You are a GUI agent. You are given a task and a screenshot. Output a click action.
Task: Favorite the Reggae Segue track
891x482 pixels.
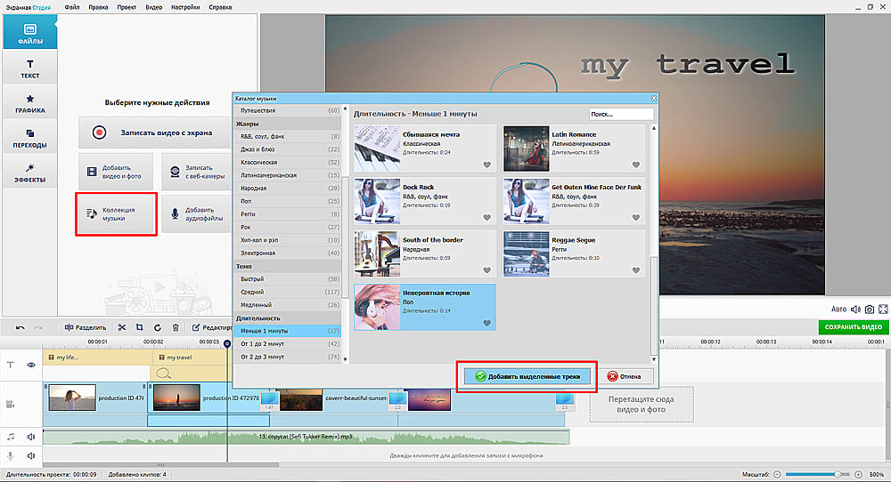point(636,270)
